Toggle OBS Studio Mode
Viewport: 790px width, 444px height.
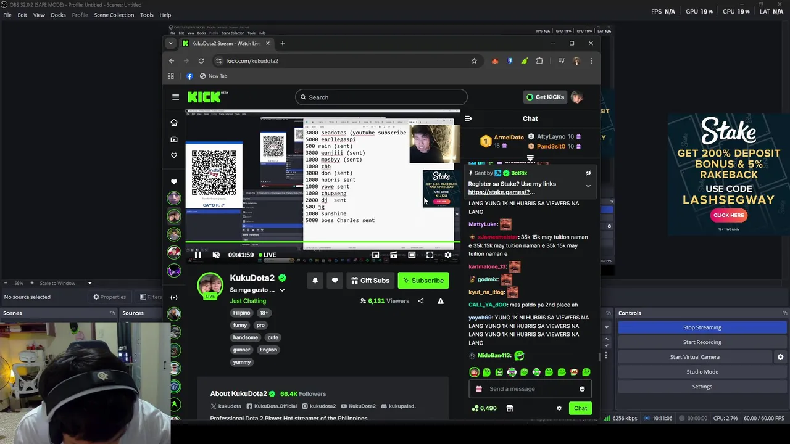click(x=702, y=372)
